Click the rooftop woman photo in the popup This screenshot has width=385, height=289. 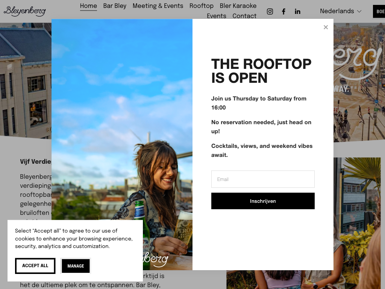[122, 144]
